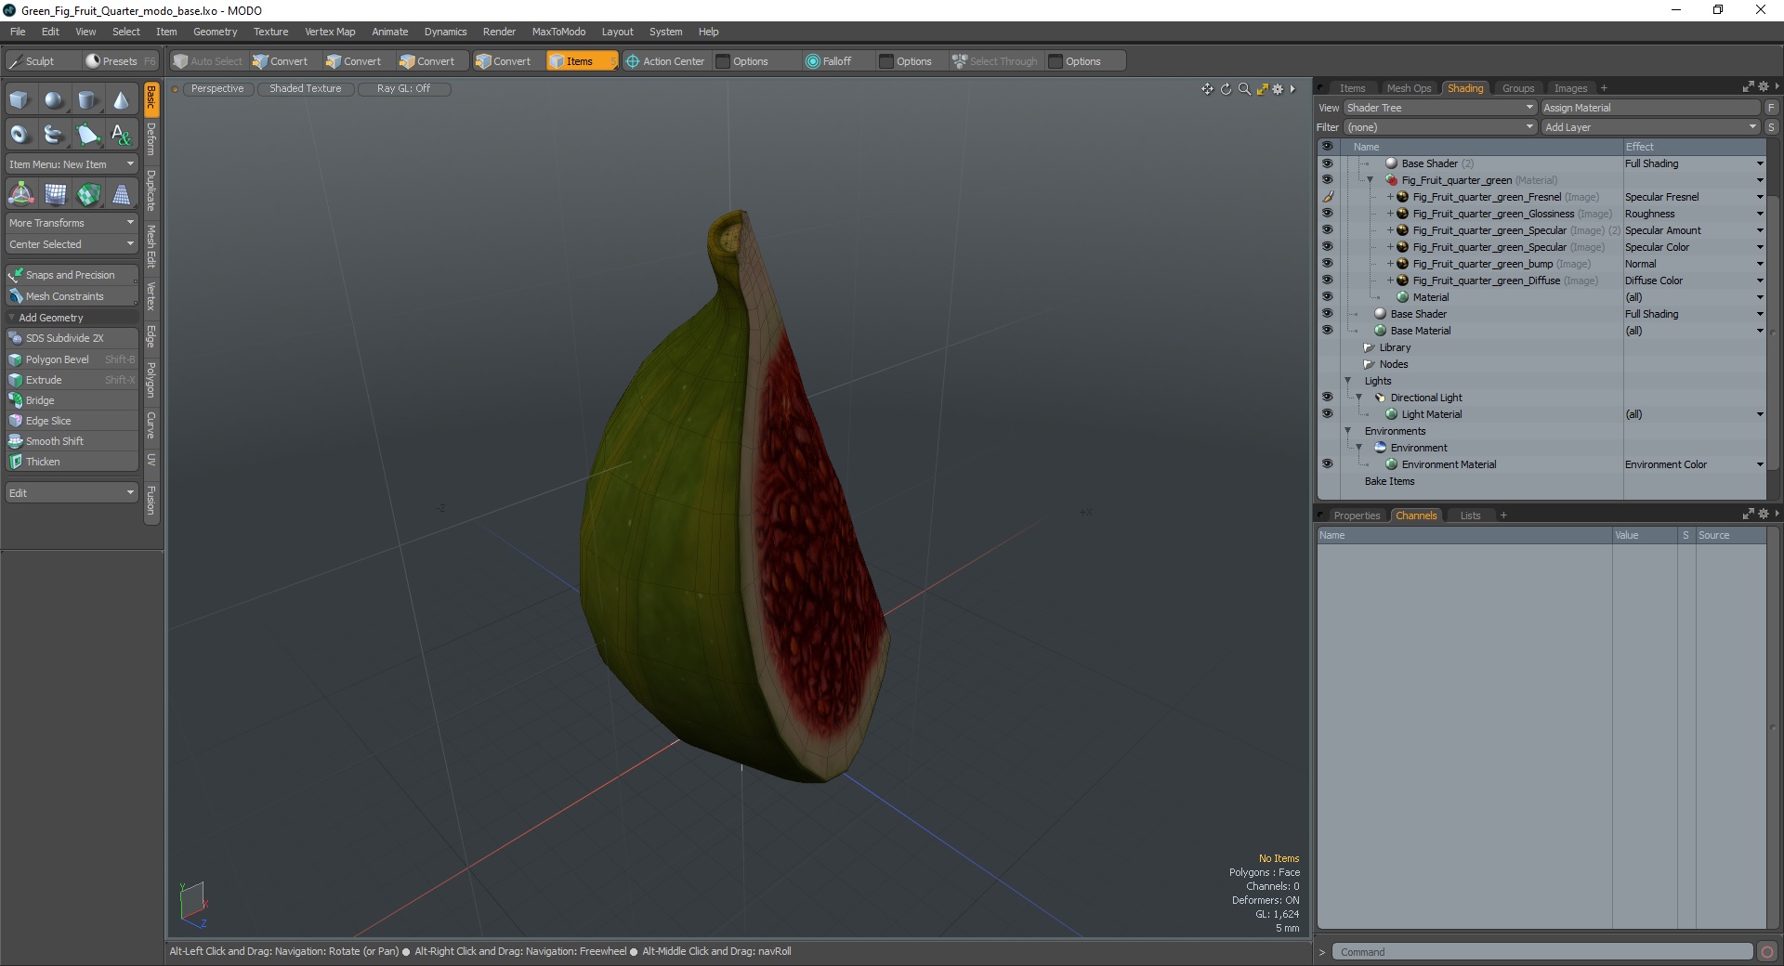Viewport: 1784px width, 966px height.
Task: Toggle visibility of Glossiness image layer
Action: (x=1327, y=214)
